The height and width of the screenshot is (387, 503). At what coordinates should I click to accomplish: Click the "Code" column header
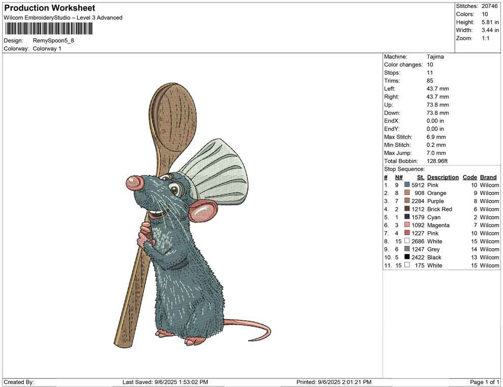point(470,177)
